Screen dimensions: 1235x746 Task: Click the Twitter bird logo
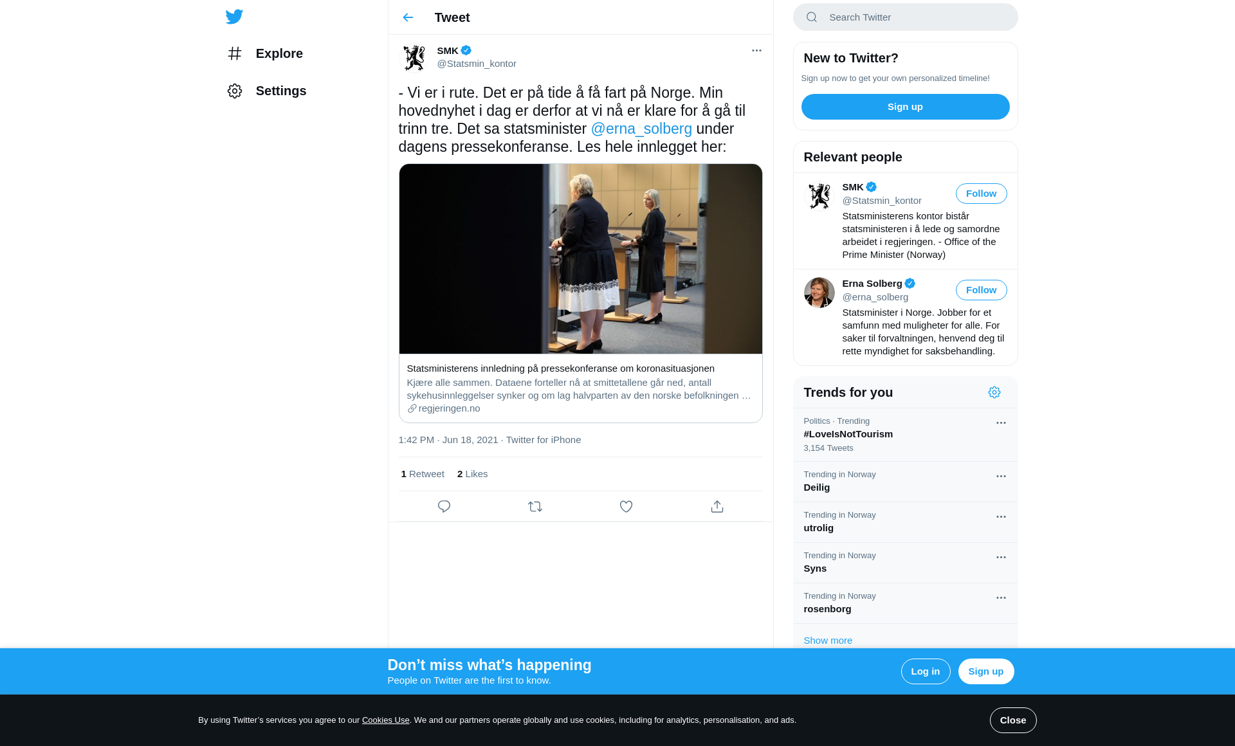[234, 17]
